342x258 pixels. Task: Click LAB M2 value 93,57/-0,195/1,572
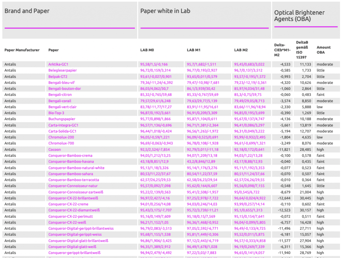click(x=250, y=77)
